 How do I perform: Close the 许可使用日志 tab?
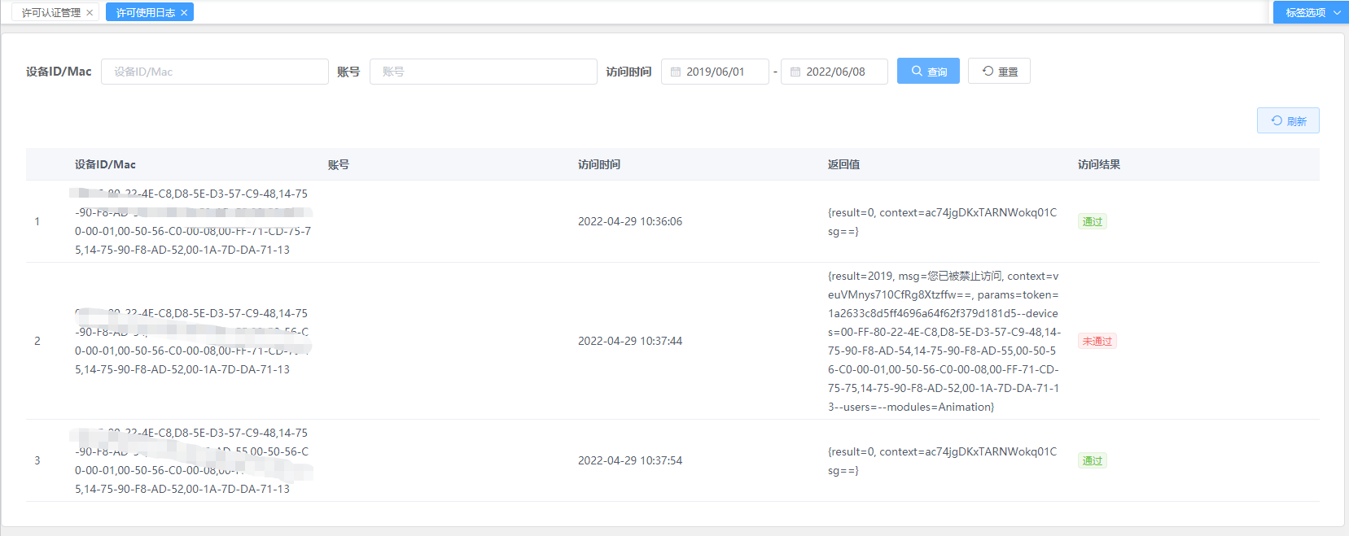tap(184, 13)
